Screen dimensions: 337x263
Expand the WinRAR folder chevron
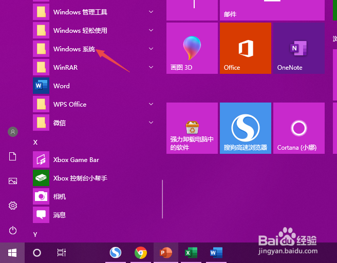click(151, 67)
